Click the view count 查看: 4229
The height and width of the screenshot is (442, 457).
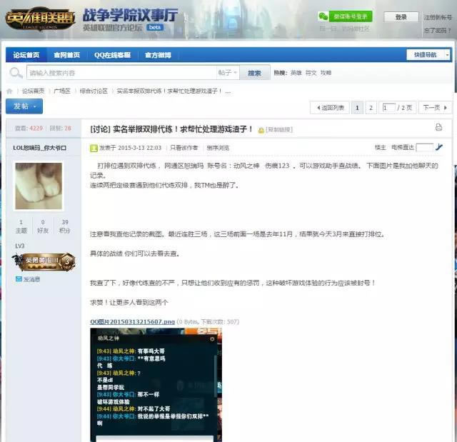pos(29,129)
